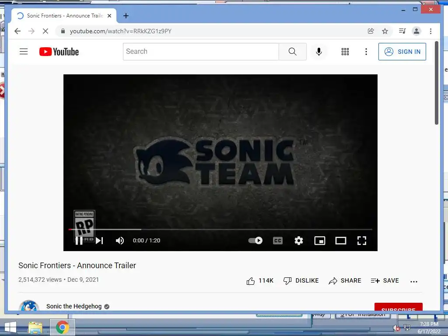Open the YouTube apps grid
This screenshot has width=448, height=336.
click(345, 52)
